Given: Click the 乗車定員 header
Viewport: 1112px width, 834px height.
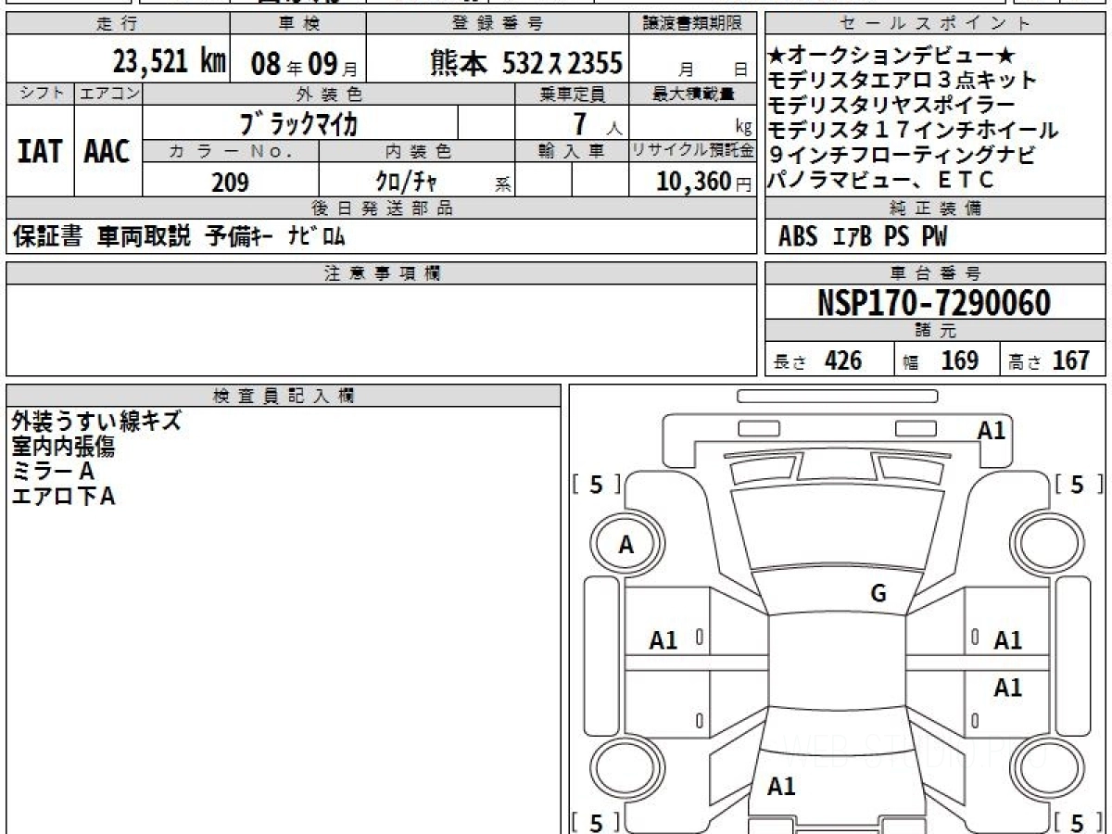Looking at the screenshot, I should coord(572,94).
